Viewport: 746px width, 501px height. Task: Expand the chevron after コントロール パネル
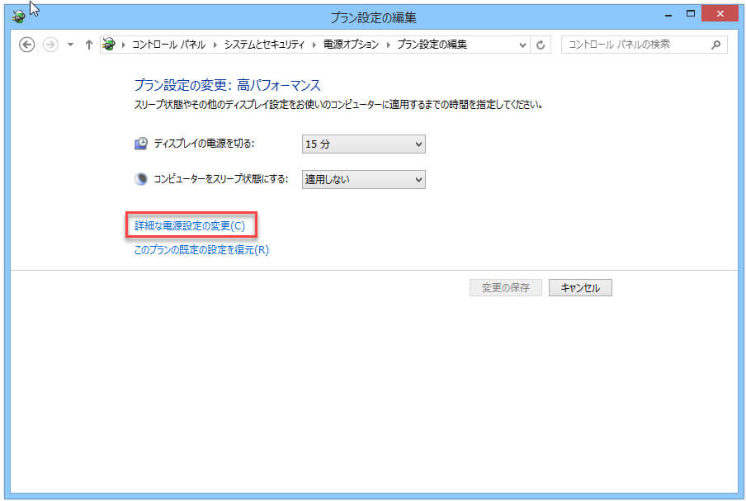[215, 45]
